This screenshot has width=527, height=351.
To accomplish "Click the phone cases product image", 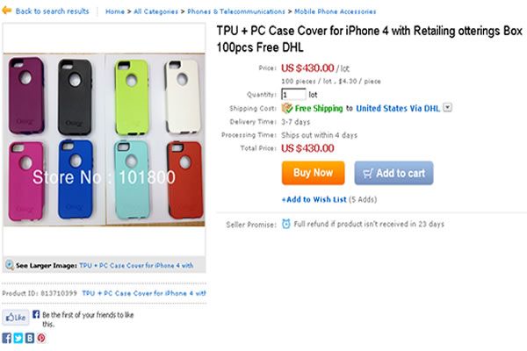I will click(x=104, y=154).
